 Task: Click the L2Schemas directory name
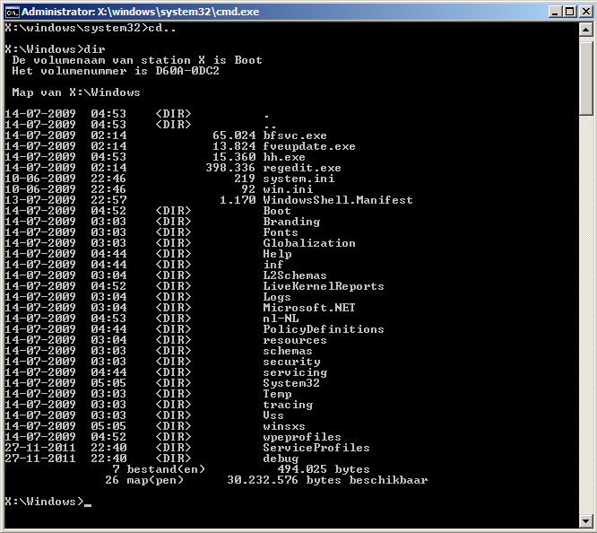click(295, 275)
